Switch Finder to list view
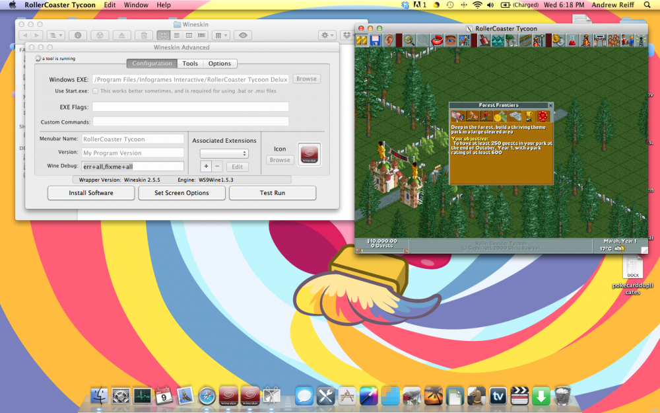Viewport: 660px width, 413px height. coord(176,35)
